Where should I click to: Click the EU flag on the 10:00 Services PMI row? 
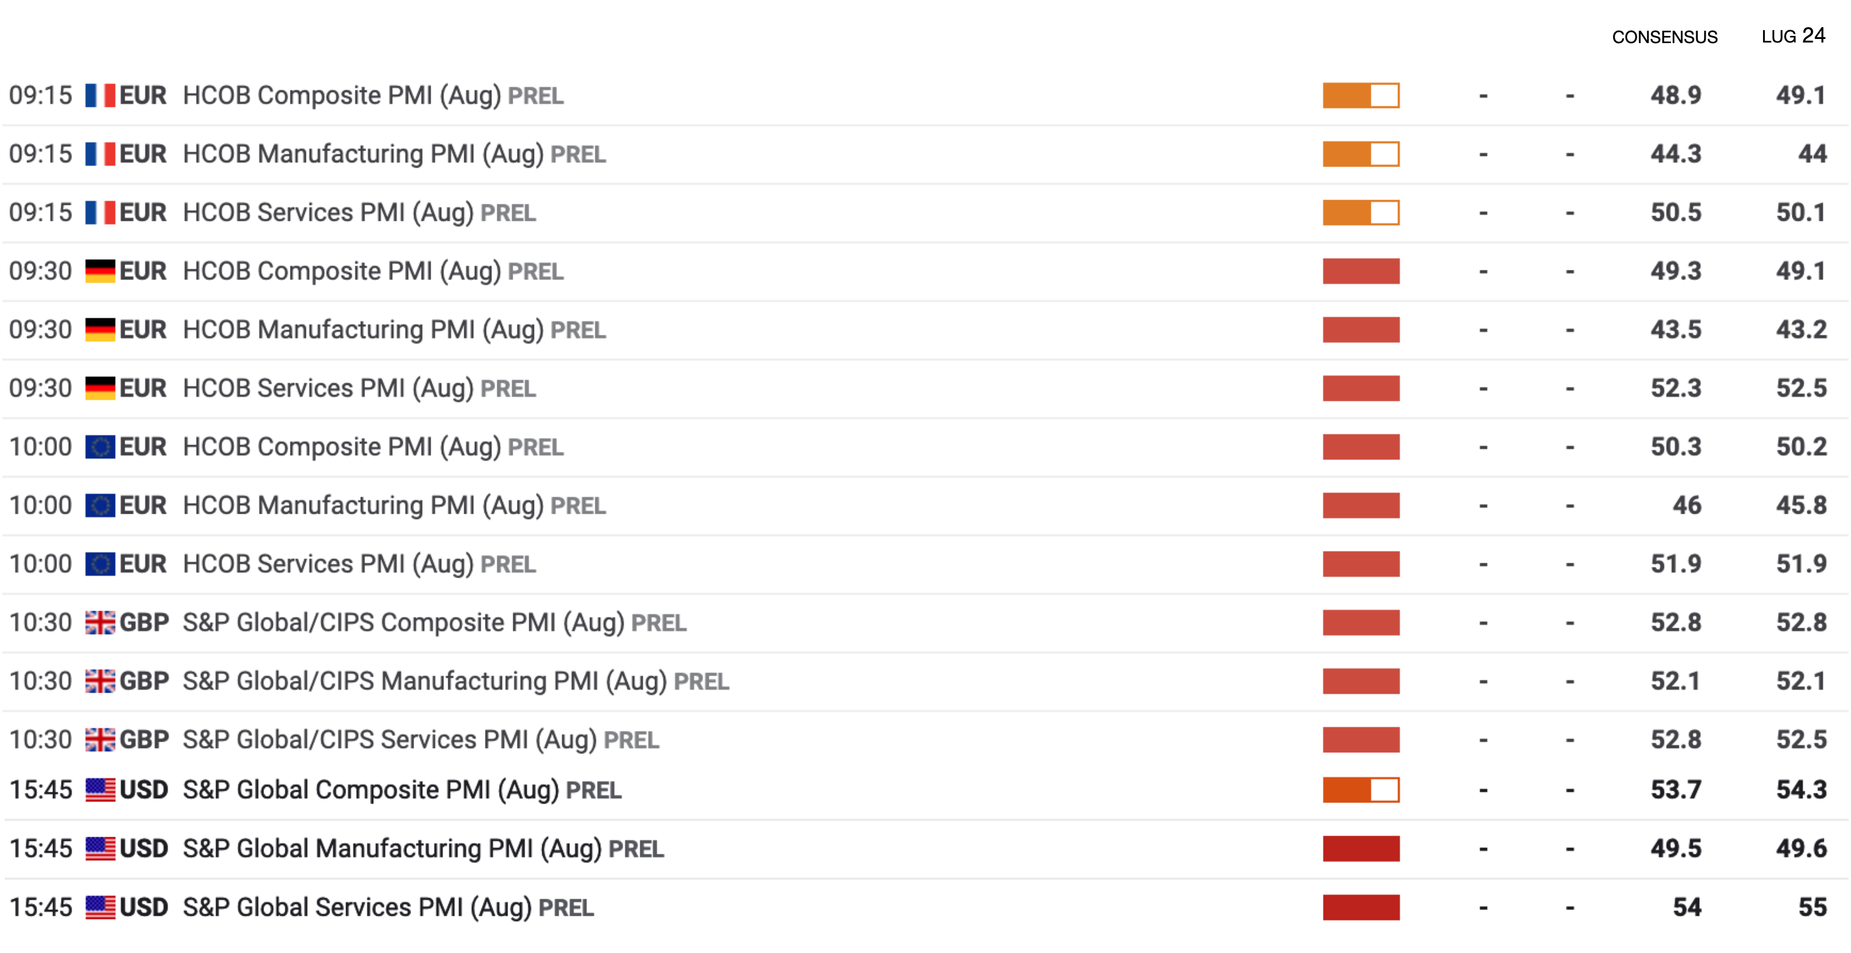[100, 564]
